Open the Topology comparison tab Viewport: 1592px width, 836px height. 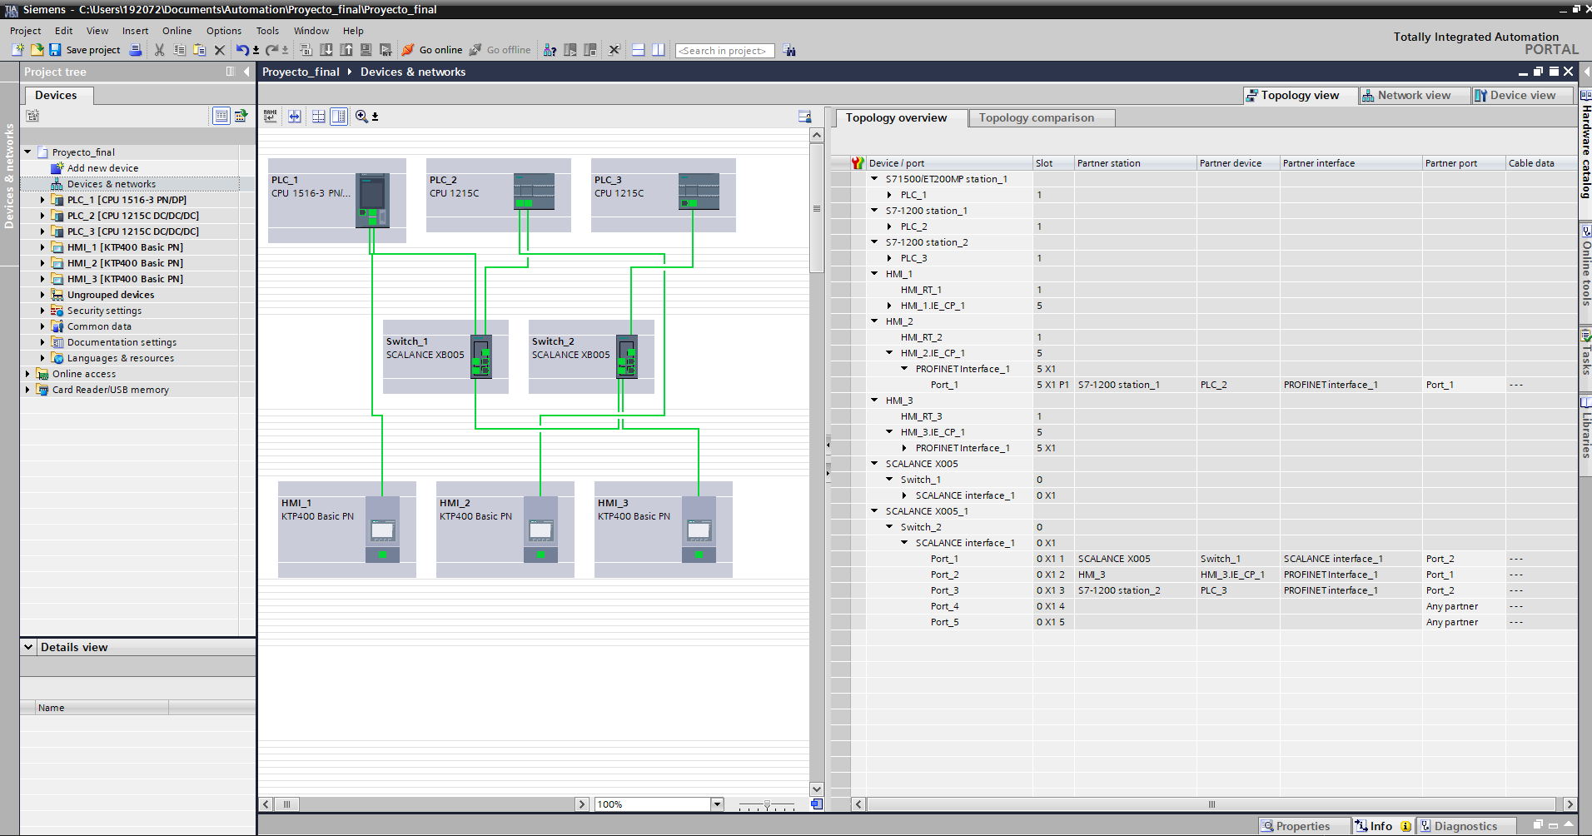(1036, 118)
